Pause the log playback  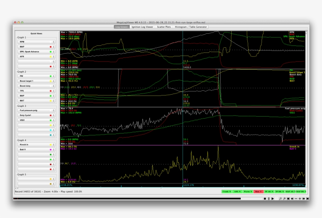269,198
